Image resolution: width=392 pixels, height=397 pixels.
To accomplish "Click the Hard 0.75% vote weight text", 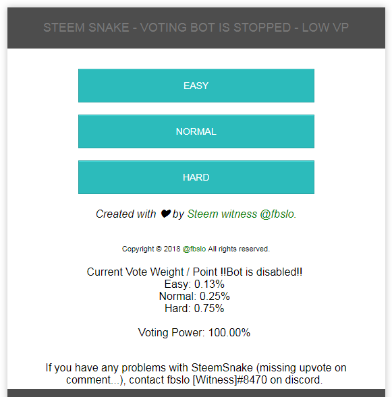I will 194,309.
